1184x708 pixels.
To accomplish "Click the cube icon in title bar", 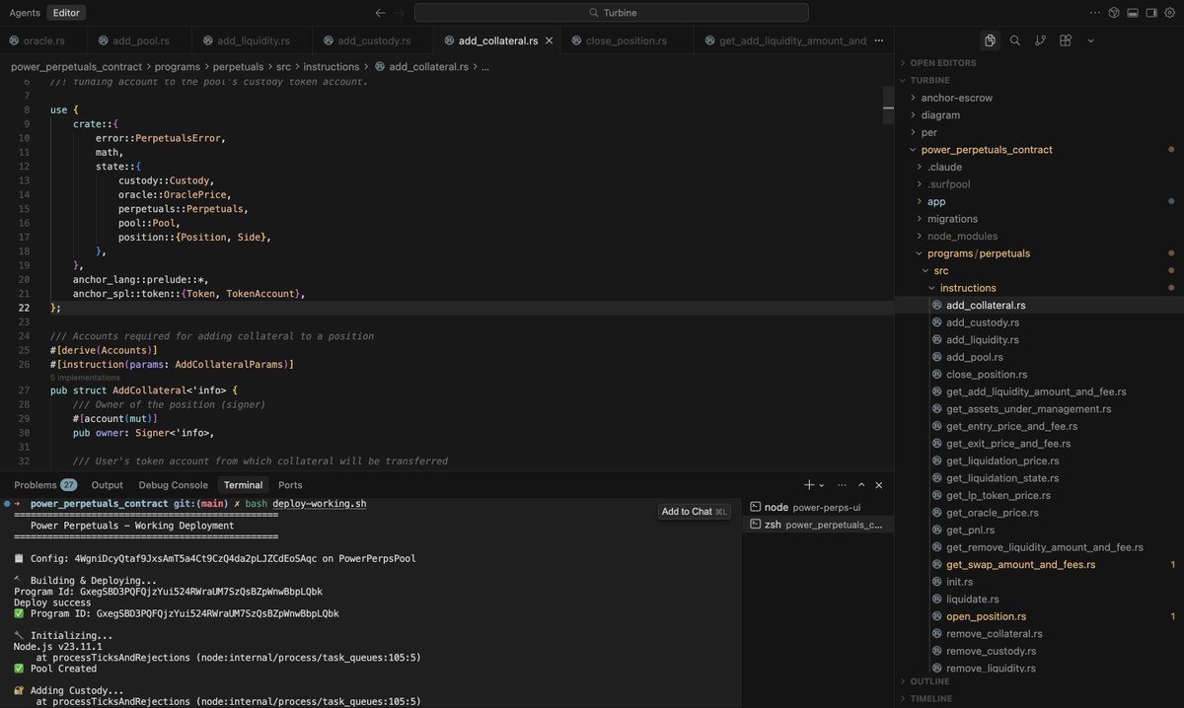I will pyautogui.click(x=1114, y=13).
